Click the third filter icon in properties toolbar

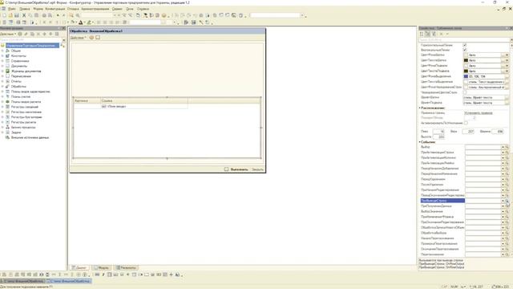tap(434, 34)
